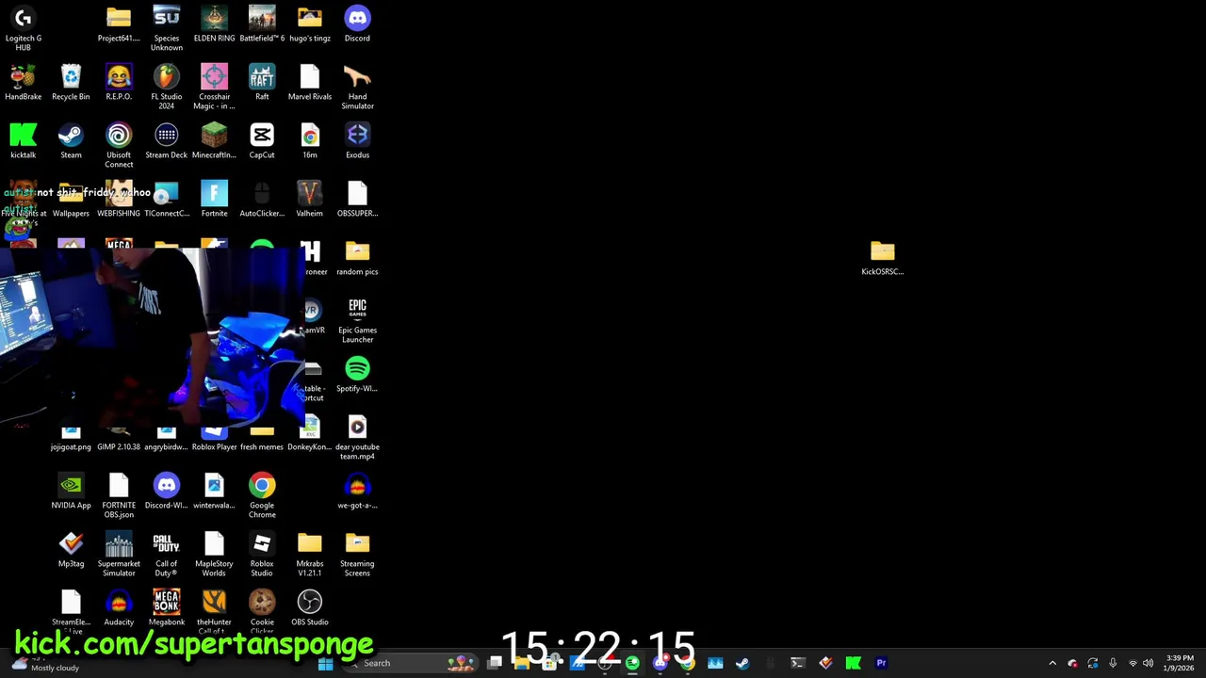Open the Recycle Bin

tap(71, 83)
